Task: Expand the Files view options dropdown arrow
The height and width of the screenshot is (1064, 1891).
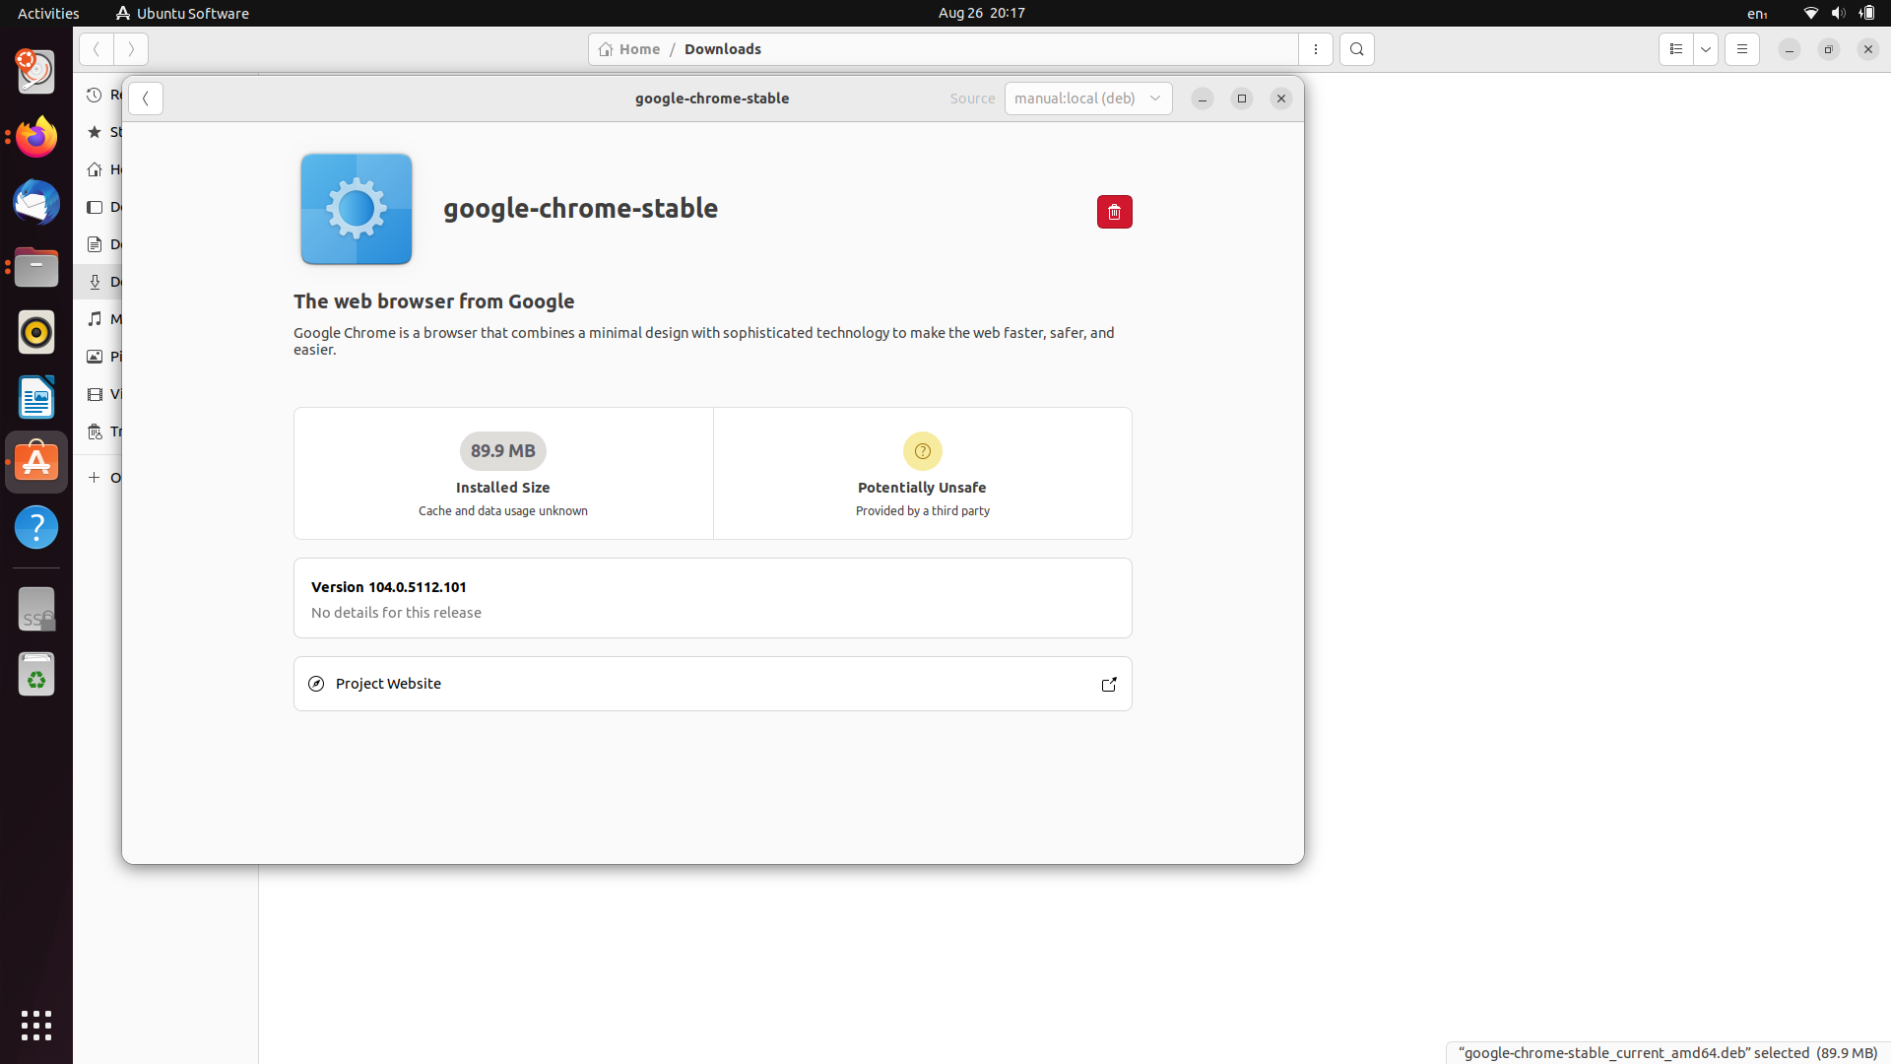Action: [1706, 49]
